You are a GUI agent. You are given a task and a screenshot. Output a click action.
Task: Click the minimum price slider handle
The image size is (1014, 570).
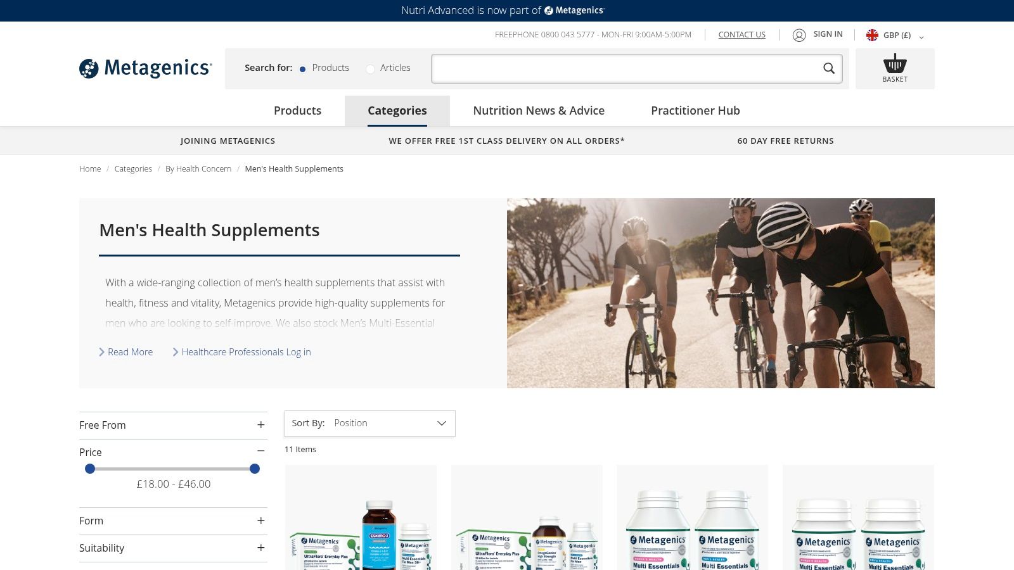(90, 469)
